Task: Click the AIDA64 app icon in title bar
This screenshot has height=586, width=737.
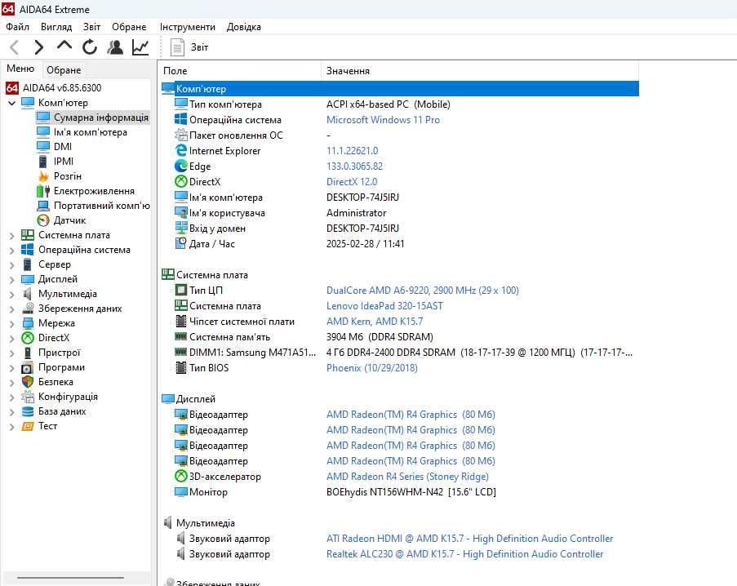Action: pyautogui.click(x=8, y=9)
